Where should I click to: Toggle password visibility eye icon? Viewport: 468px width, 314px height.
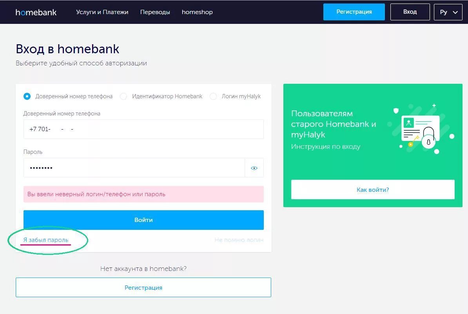click(254, 168)
